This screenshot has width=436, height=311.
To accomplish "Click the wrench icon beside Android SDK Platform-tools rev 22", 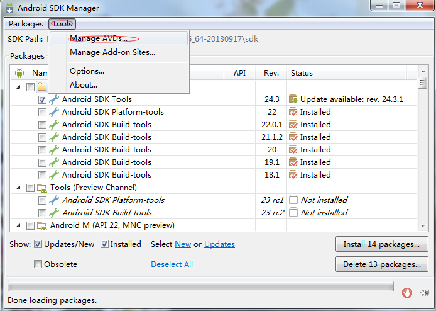I will [54, 112].
